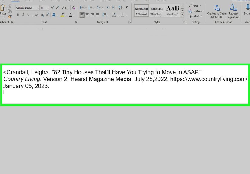This screenshot has width=250, height=174.
Task: Click the Text Effects glowing A icon
Action: click(54, 15)
